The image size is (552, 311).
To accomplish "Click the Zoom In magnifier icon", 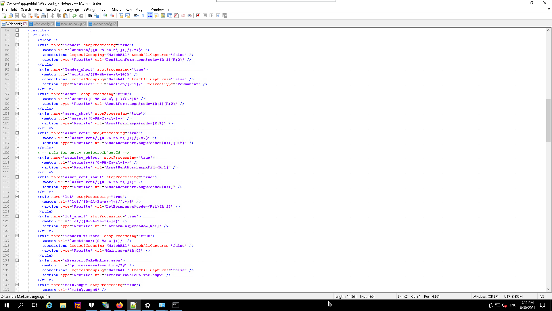I will 106,16.
